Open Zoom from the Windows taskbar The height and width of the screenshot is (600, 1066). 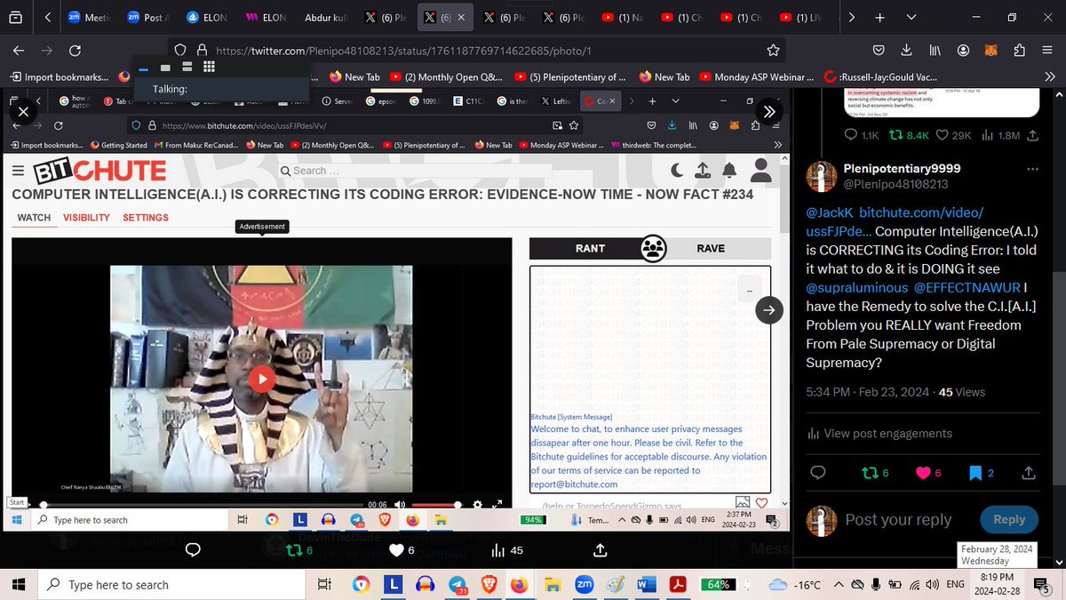585,584
